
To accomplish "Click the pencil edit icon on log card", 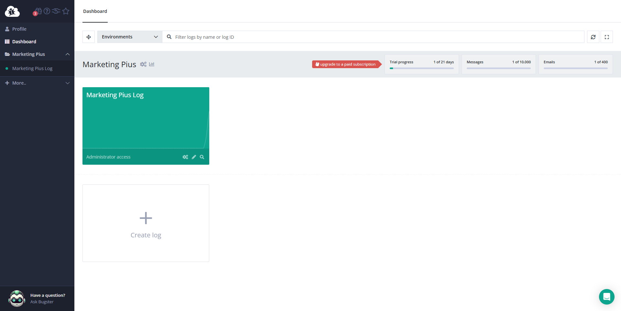I will [194, 157].
